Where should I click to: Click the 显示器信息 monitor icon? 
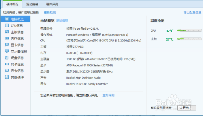(7, 51)
